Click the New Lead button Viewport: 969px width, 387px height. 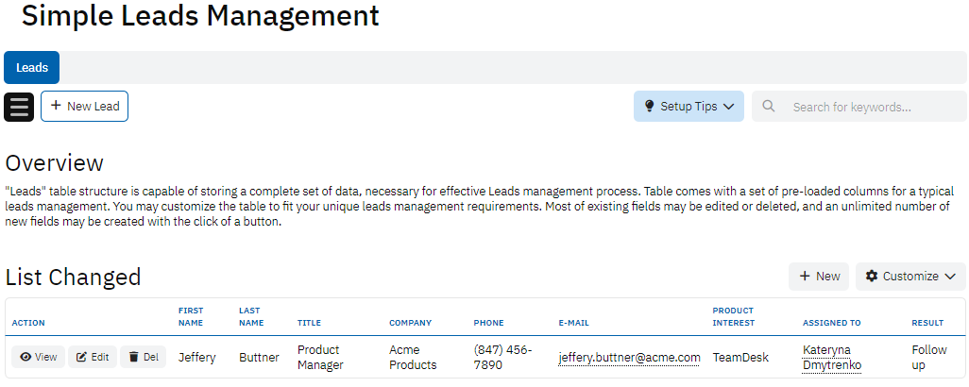pyautogui.click(x=84, y=107)
